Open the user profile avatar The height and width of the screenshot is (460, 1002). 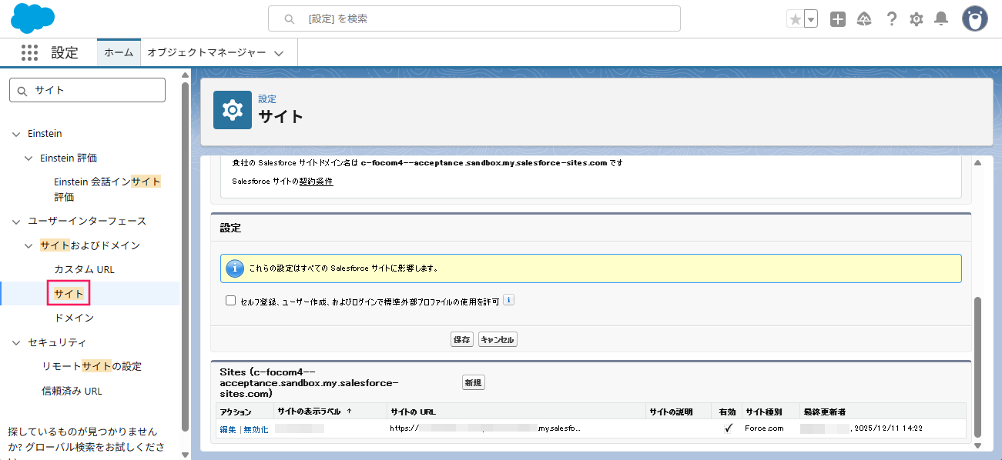pos(974,18)
